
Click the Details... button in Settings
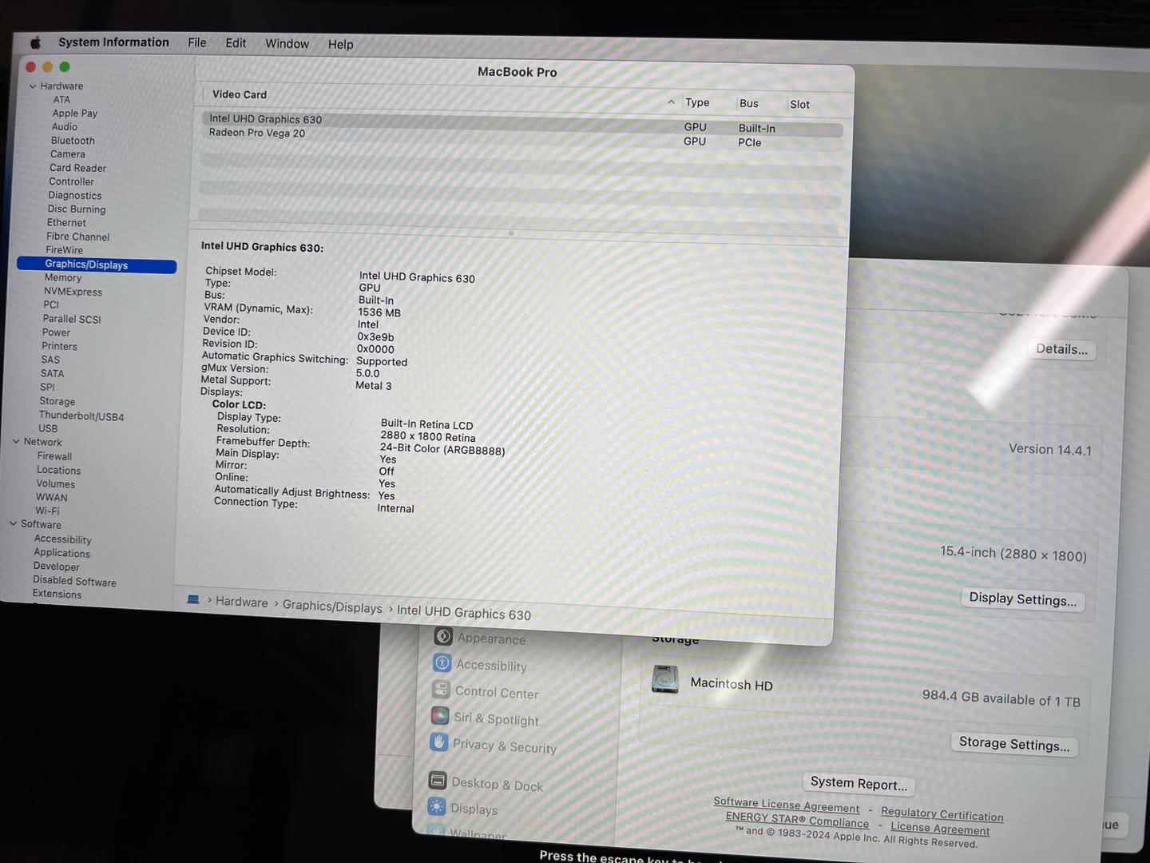[x=1061, y=349]
